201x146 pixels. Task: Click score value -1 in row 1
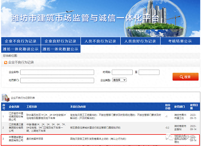(x=166, y=117)
